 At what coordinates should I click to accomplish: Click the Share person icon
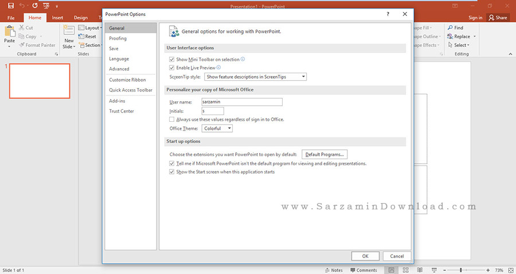point(491,17)
